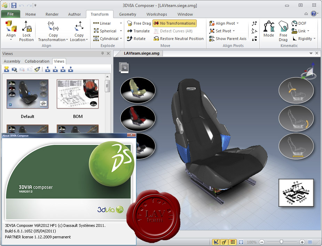The image size is (322, 246).
Task: Expand the Cylindrical dropdown arrow
Action: click(121, 39)
